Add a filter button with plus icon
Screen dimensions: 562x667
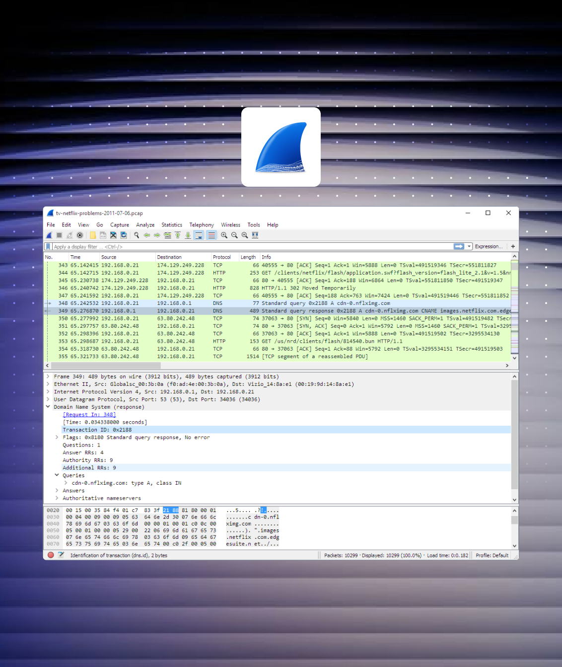(513, 246)
